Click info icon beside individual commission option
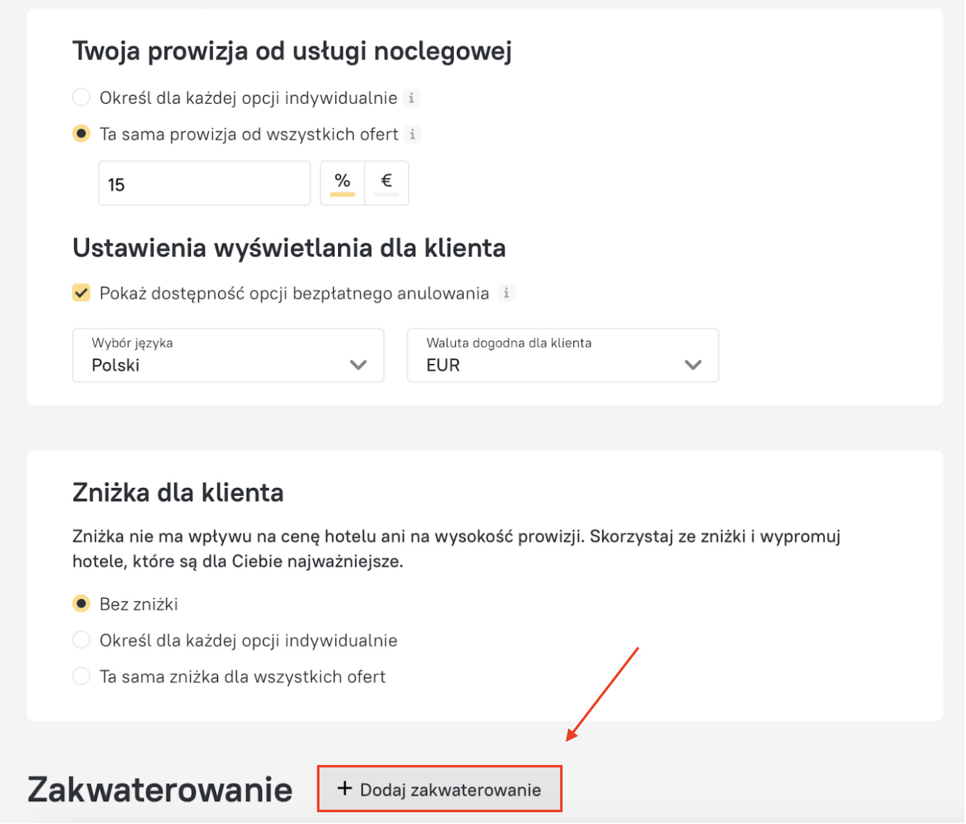 point(411,98)
